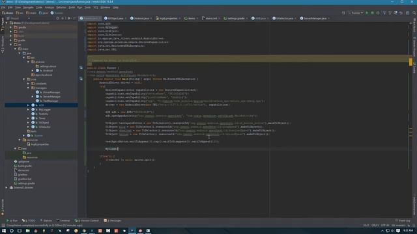
Task: Click the Search Everywhere magnifier icon
Action: pyautogui.click(x=414, y=13)
